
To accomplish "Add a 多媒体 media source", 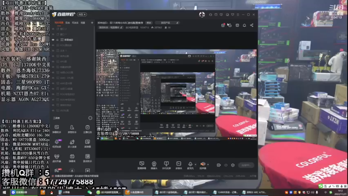I will click(179, 166).
